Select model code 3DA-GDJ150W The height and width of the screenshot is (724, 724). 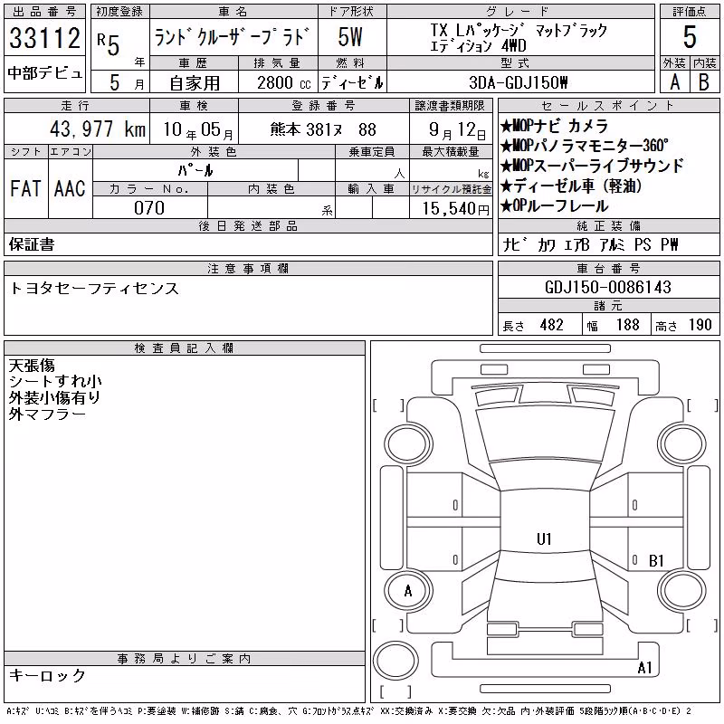pyautogui.click(x=518, y=82)
